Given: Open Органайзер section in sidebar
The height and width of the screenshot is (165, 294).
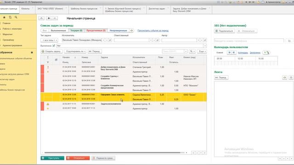Looking at the screenshot, I should click(x=8, y=40).
